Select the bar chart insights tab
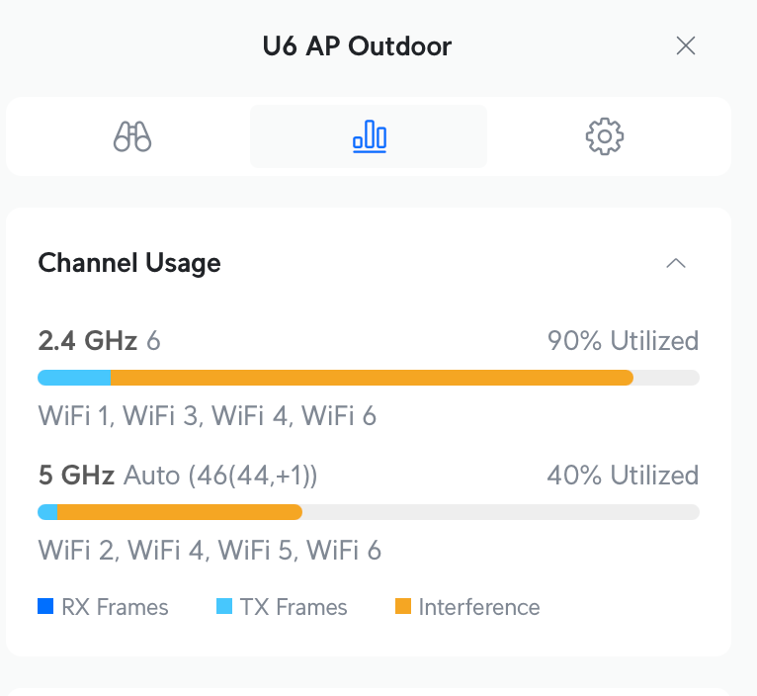The image size is (757, 696). 369,135
